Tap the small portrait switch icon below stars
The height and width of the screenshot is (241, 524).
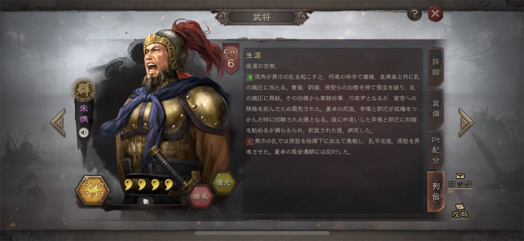[146, 201]
